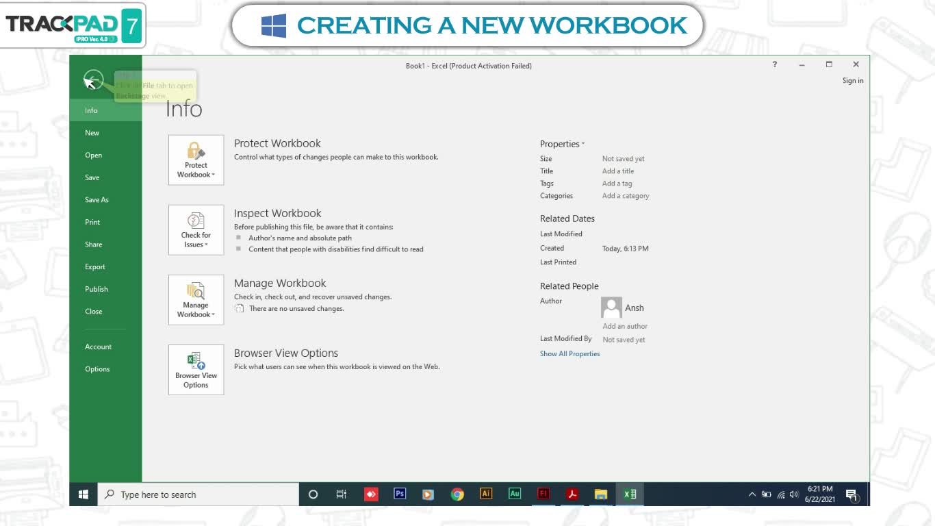Select Export in the Backstage menu
The image size is (935, 526).
pyautogui.click(x=105, y=266)
